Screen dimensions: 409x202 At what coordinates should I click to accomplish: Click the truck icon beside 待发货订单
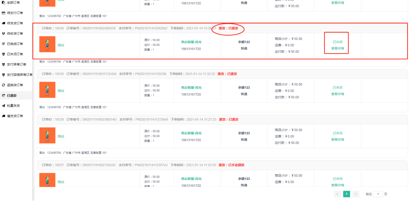coord(3,23)
